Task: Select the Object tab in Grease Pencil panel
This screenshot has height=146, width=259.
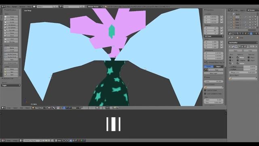Action: (x=219, y=67)
